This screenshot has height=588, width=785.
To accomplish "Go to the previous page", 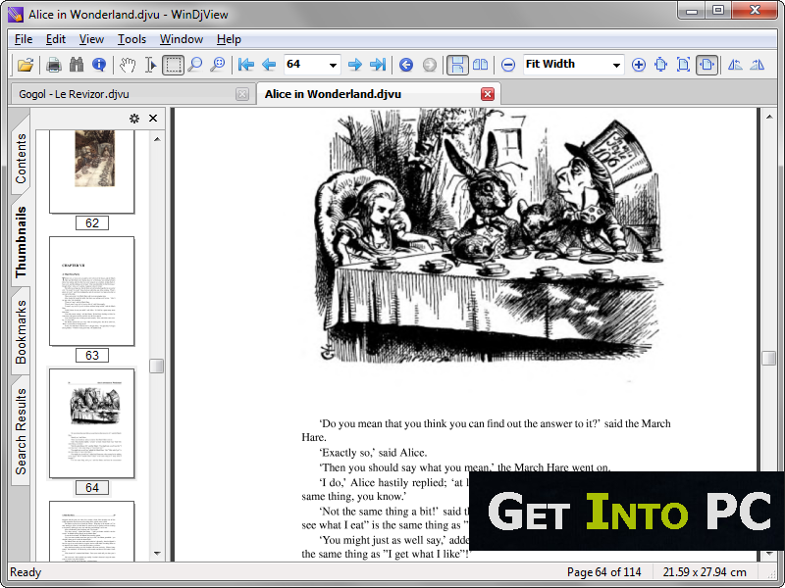I will [x=269, y=65].
